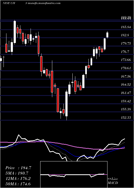Click the 155.38 price axis label
This screenshot has height=188, width=134.
tap(126, 109)
